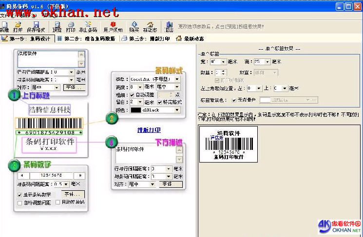Toggle the 显示条码数字 checkbox
Viewport: 363px width, 237px height.
(19, 195)
